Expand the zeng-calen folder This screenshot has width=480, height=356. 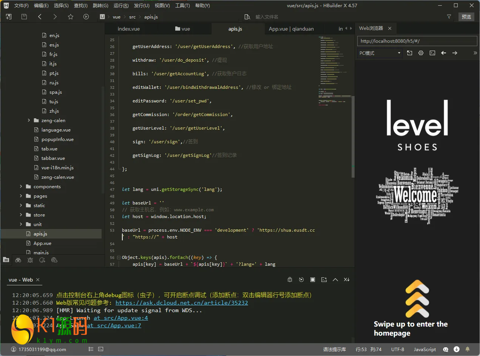click(53, 121)
